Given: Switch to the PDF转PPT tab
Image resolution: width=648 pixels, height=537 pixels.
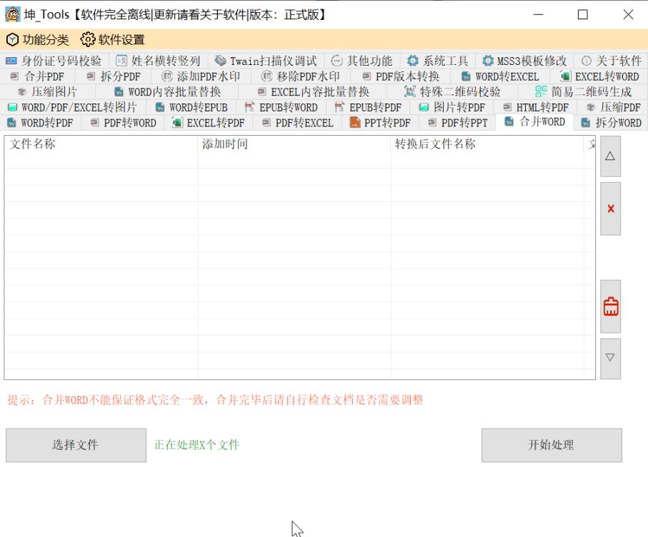Looking at the screenshot, I should pyautogui.click(x=457, y=123).
